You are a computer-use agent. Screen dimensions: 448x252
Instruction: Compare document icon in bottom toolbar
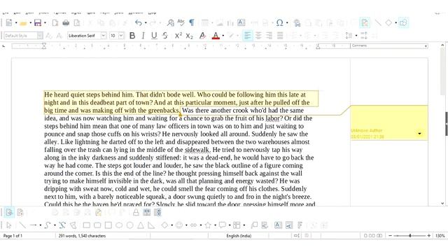(x=147, y=212)
